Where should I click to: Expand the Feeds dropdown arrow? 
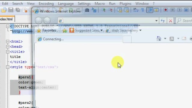coord(178,39)
